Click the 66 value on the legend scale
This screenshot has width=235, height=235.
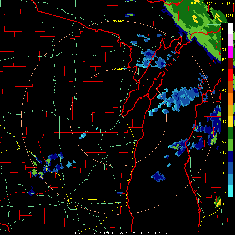[224, 29]
